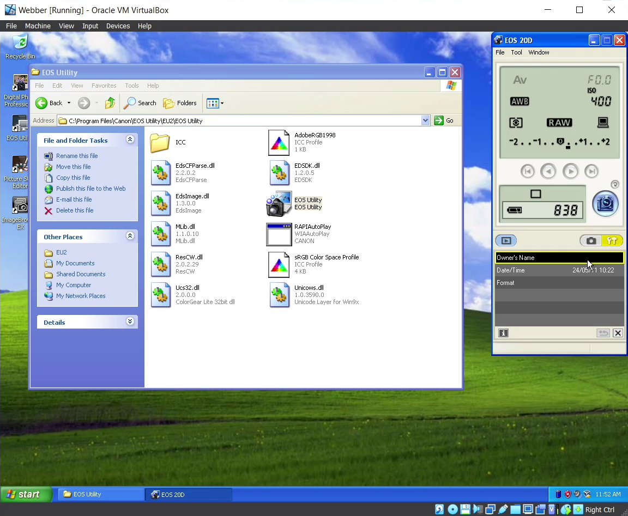Open the quick preview playback button
The width and height of the screenshot is (628, 516).
point(506,241)
